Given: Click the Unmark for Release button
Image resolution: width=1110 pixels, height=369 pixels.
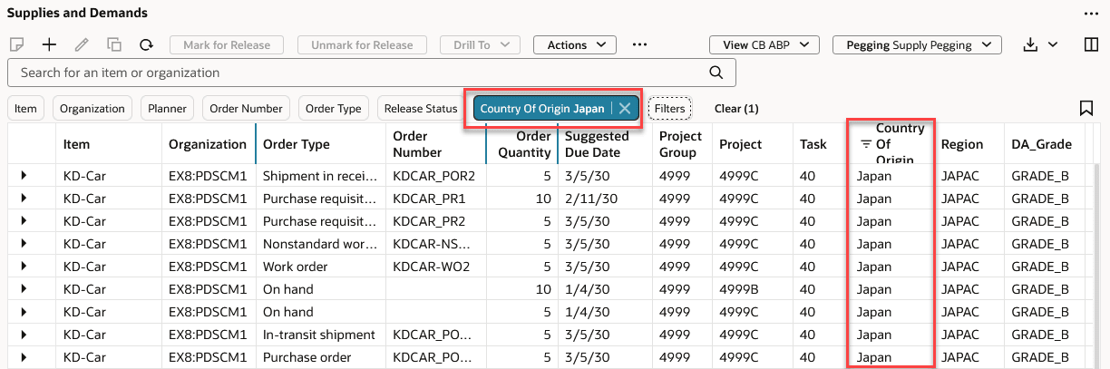Looking at the screenshot, I should click(x=362, y=44).
